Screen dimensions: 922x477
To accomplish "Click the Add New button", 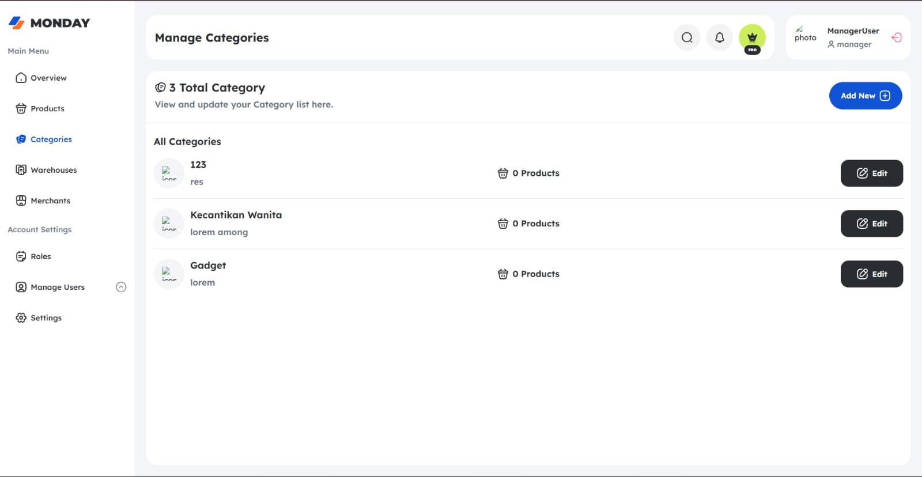I will coord(866,96).
